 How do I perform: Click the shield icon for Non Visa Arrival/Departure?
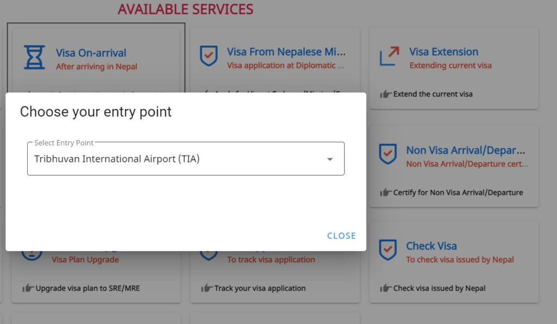click(387, 154)
